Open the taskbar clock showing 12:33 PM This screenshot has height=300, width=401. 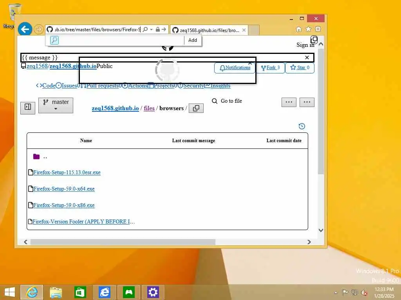click(384, 293)
